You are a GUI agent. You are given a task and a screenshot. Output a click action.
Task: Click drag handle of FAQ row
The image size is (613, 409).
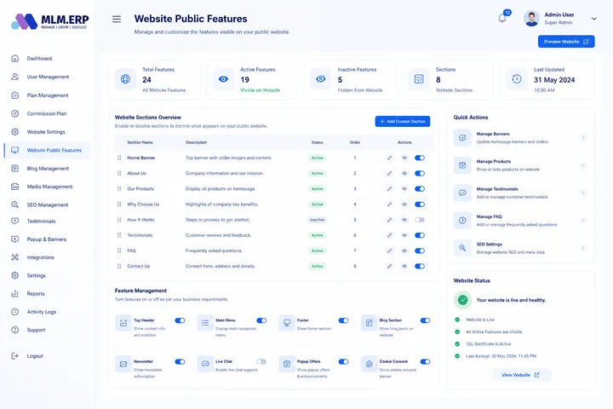coord(119,251)
